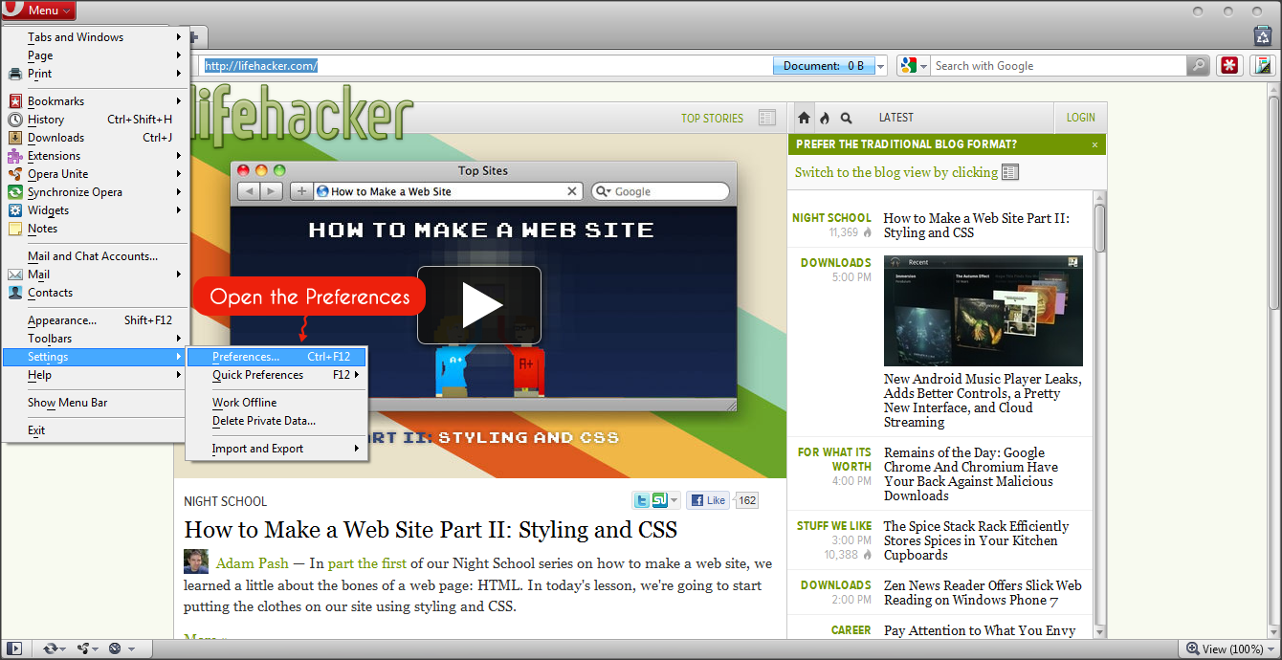1282x660 pixels.
Task: Click the blog view icon after 'by clicking'
Action: pyautogui.click(x=1010, y=172)
